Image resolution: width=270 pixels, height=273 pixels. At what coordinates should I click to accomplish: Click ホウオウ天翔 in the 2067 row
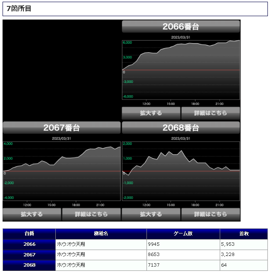click(x=71, y=255)
